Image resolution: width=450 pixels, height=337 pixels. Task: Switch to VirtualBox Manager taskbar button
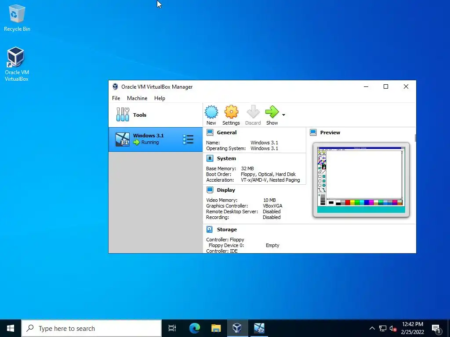pos(237,328)
